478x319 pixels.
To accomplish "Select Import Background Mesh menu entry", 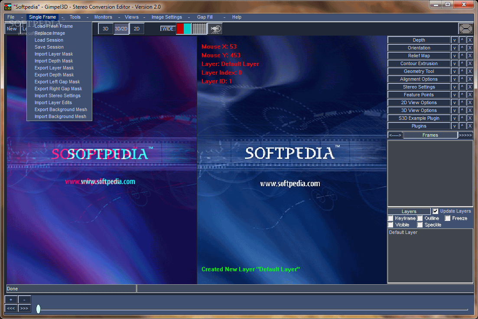I will (x=60, y=117).
